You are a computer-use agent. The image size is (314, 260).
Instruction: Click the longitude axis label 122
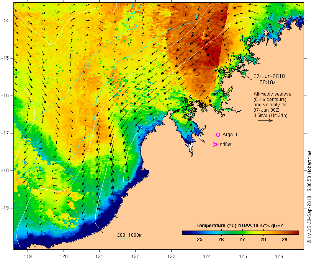(136, 256)
